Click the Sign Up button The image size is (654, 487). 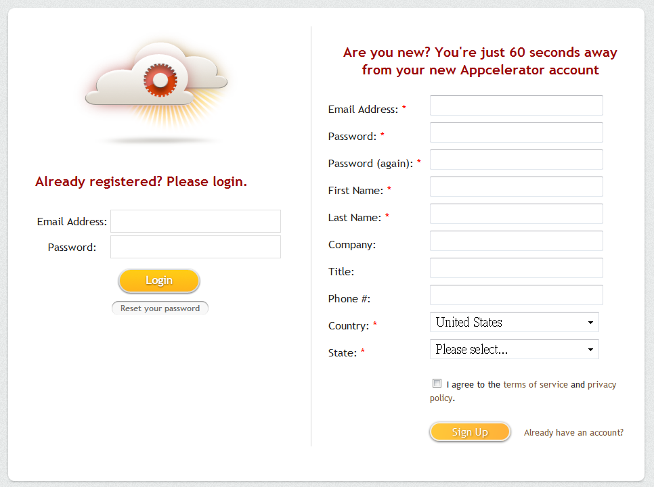pyautogui.click(x=470, y=432)
